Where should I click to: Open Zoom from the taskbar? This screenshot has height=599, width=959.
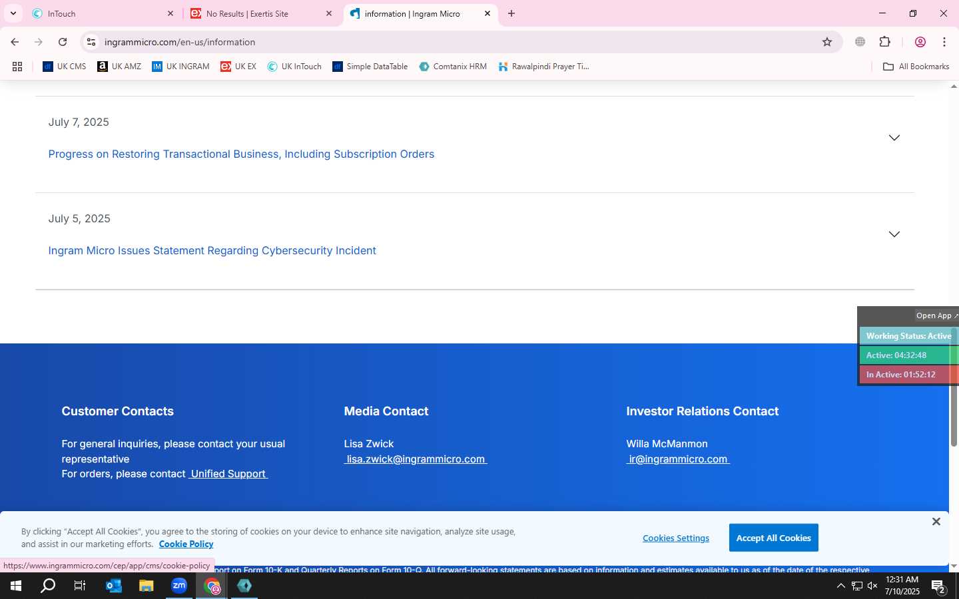tap(179, 586)
